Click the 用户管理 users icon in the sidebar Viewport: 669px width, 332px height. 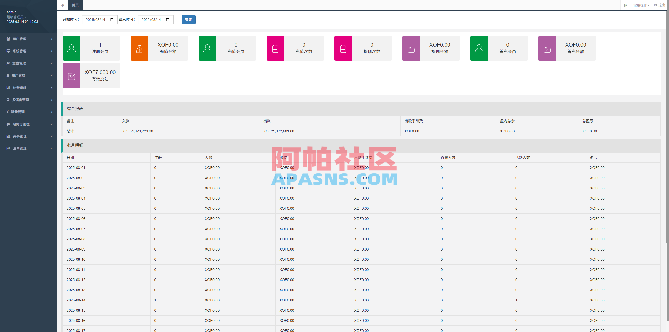tap(8, 39)
